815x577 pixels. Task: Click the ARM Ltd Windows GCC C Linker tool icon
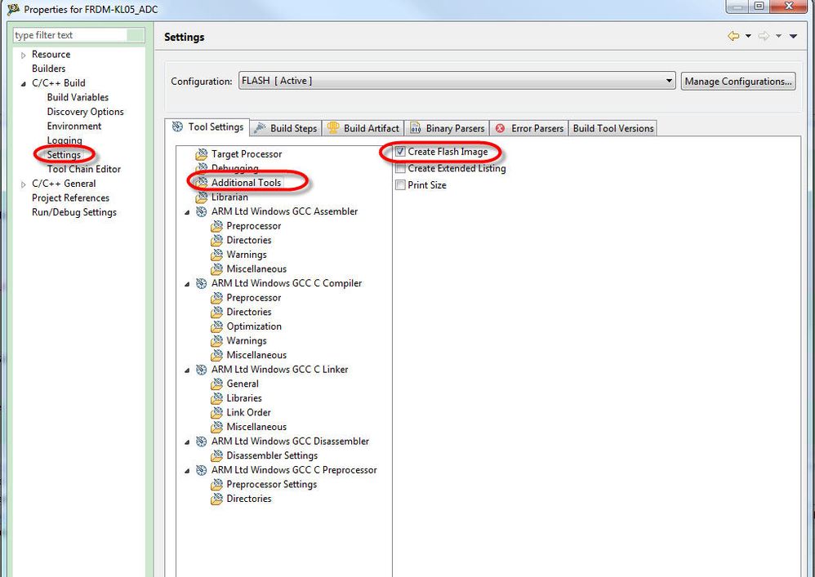pos(201,369)
